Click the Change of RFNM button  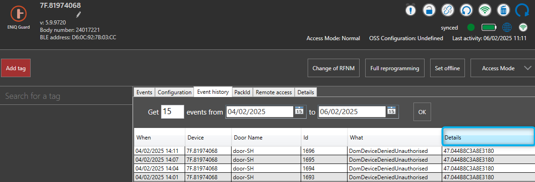(333, 68)
